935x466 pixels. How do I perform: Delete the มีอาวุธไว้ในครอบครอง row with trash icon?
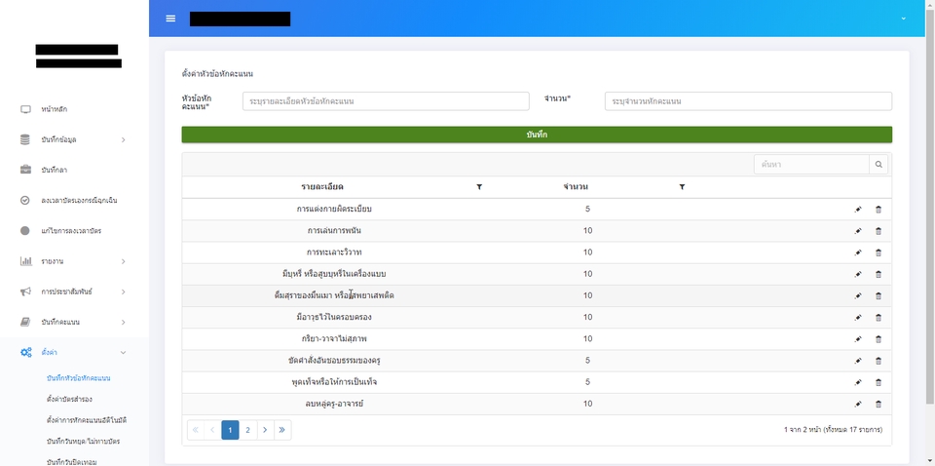[879, 318]
